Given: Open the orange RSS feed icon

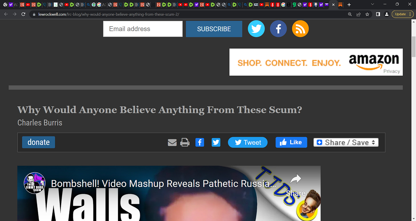Looking at the screenshot, I should pos(300,29).
